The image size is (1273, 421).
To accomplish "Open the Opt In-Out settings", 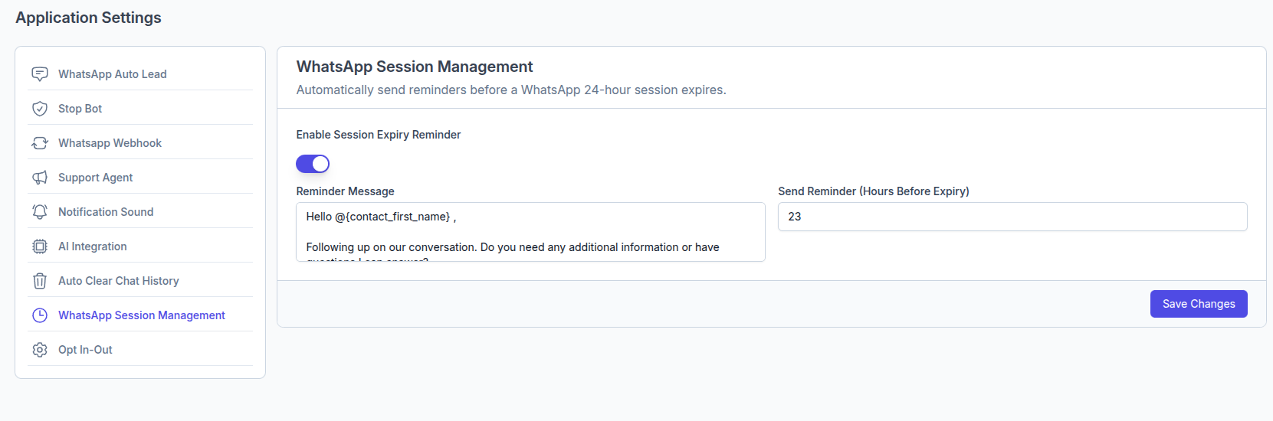I will [140, 350].
